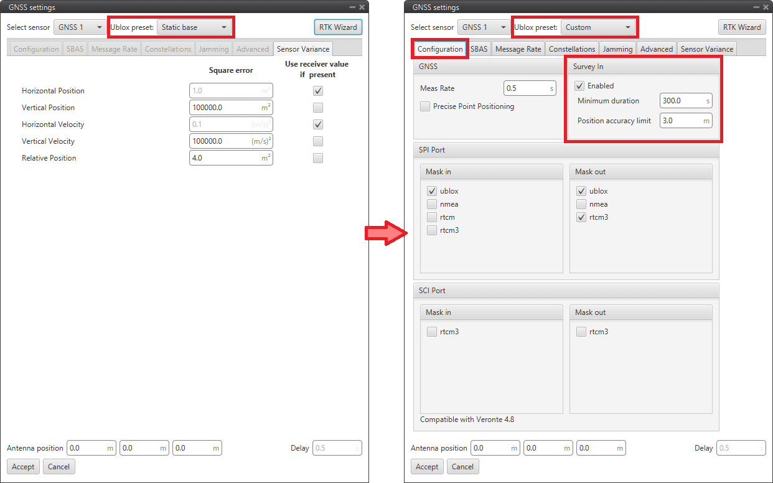The image size is (773, 483).
Task: Select Advanced tab in right window
Action: (657, 49)
